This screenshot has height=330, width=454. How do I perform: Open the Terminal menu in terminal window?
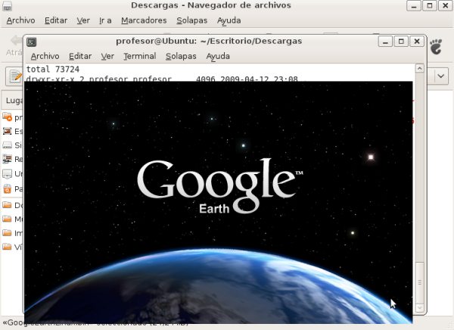tap(139, 56)
